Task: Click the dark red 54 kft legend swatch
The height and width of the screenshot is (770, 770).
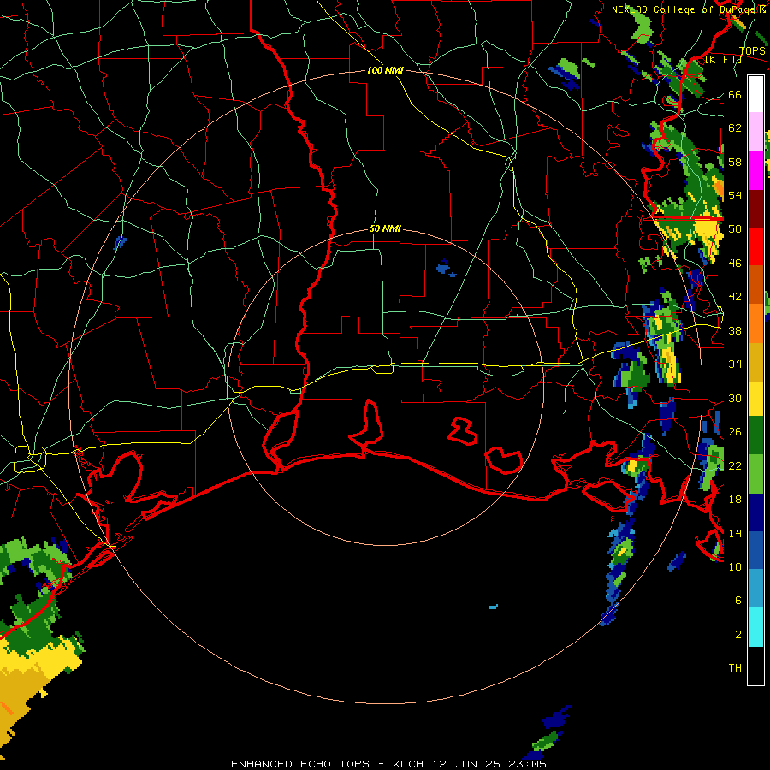Action: click(755, 209)
